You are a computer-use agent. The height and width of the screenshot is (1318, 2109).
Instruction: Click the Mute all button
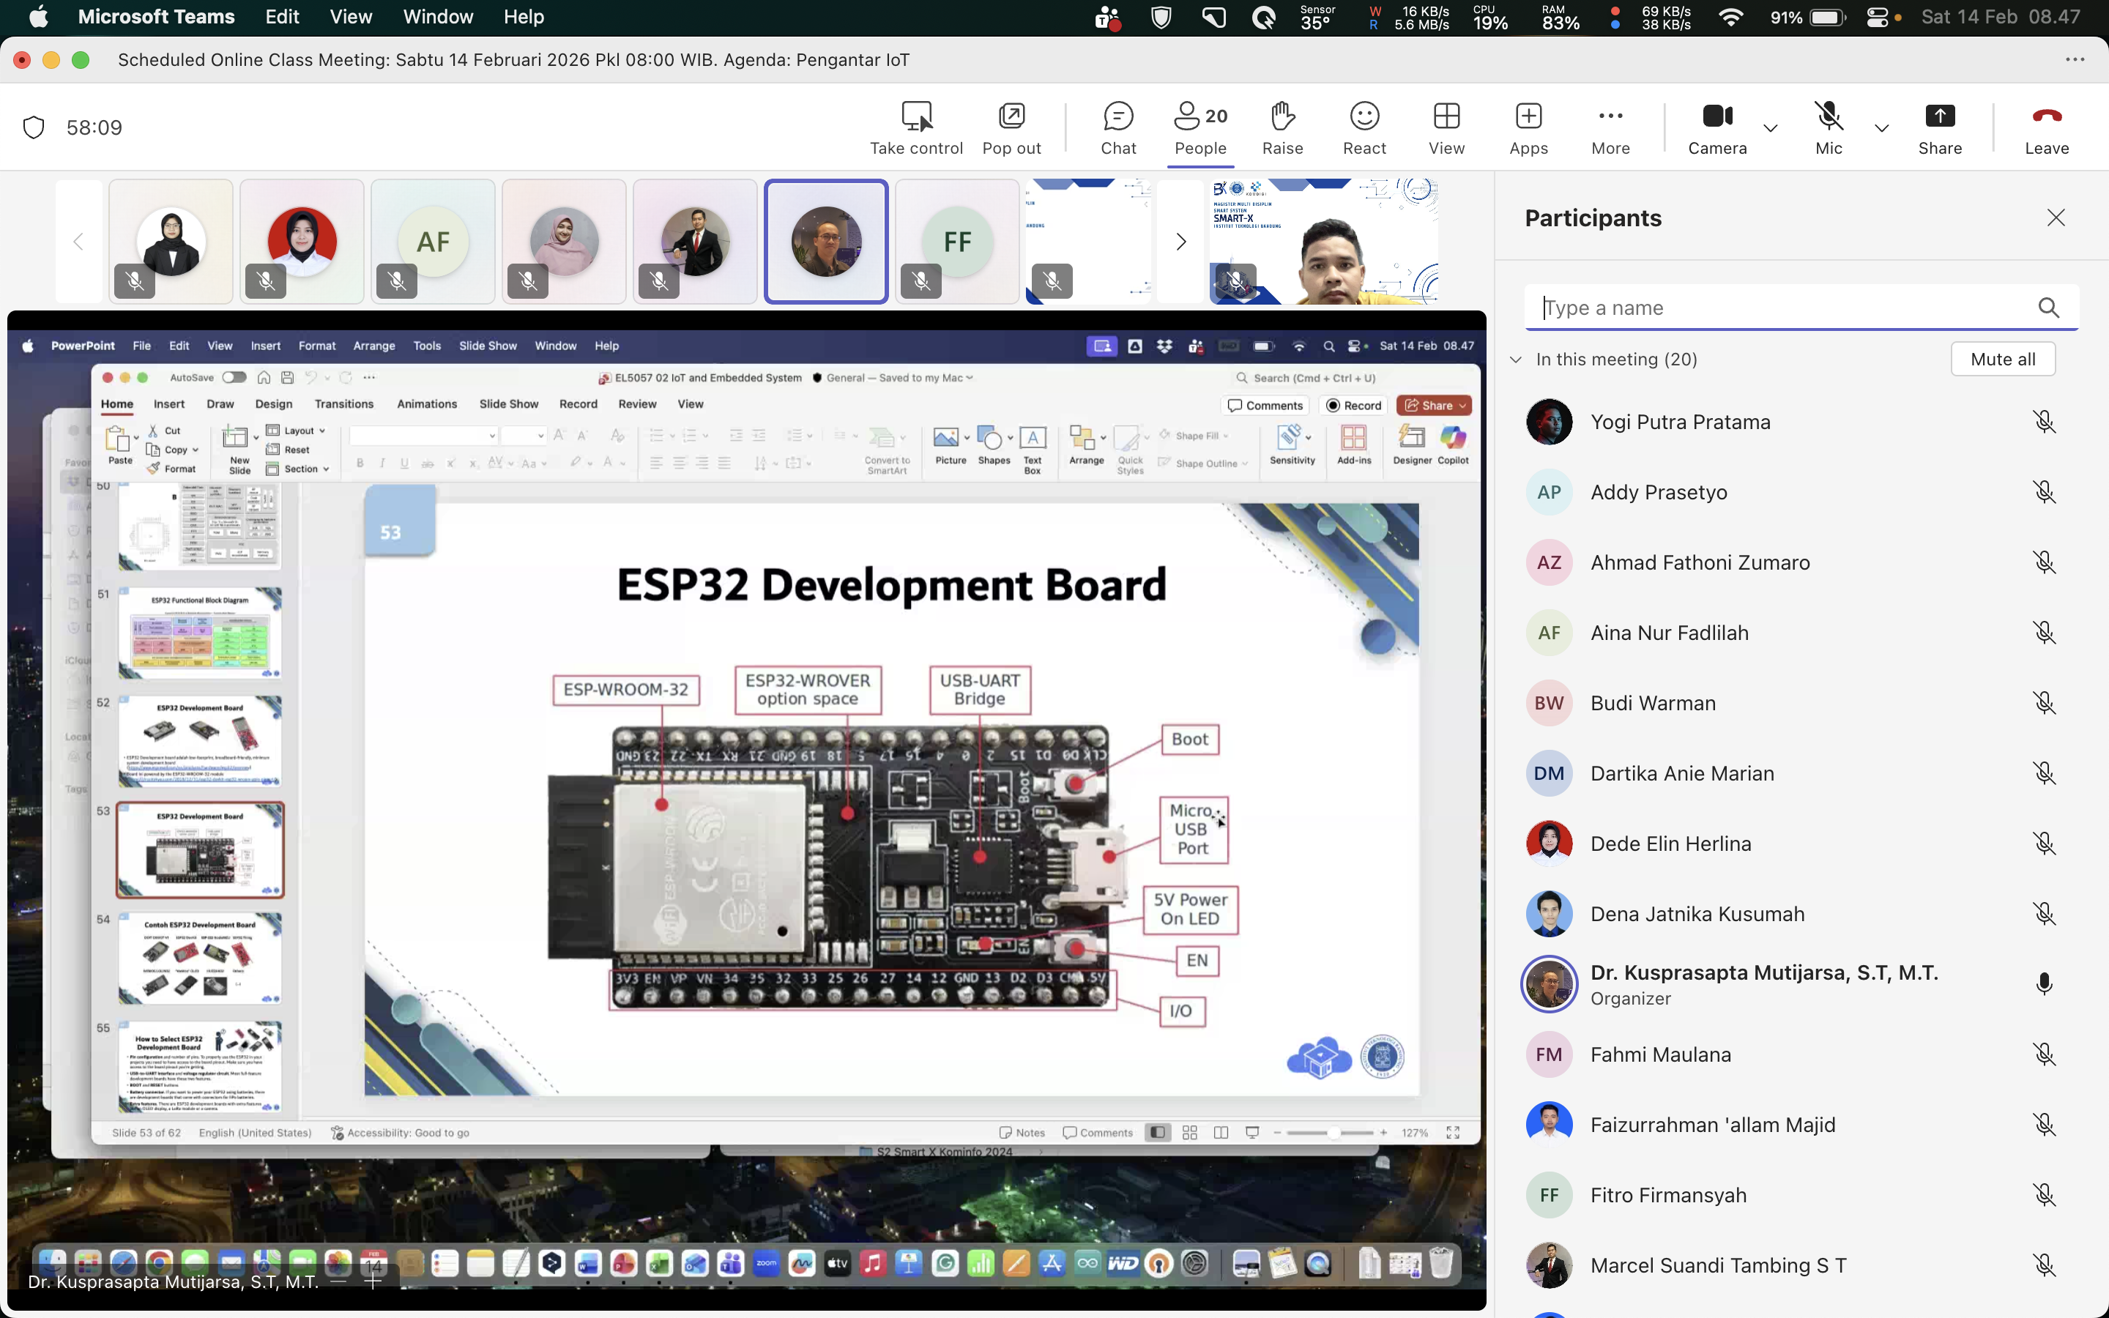[x=2002, y=359]
